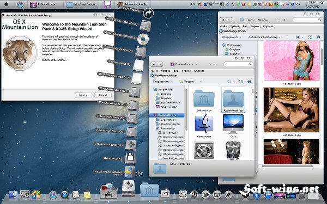Click the AirPlay icon in the dock

click(217, 195)
